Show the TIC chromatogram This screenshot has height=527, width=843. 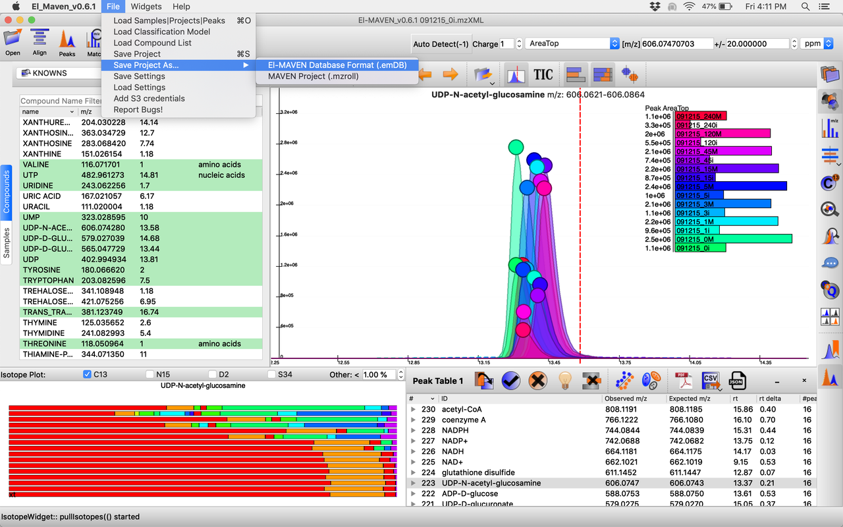543,74
